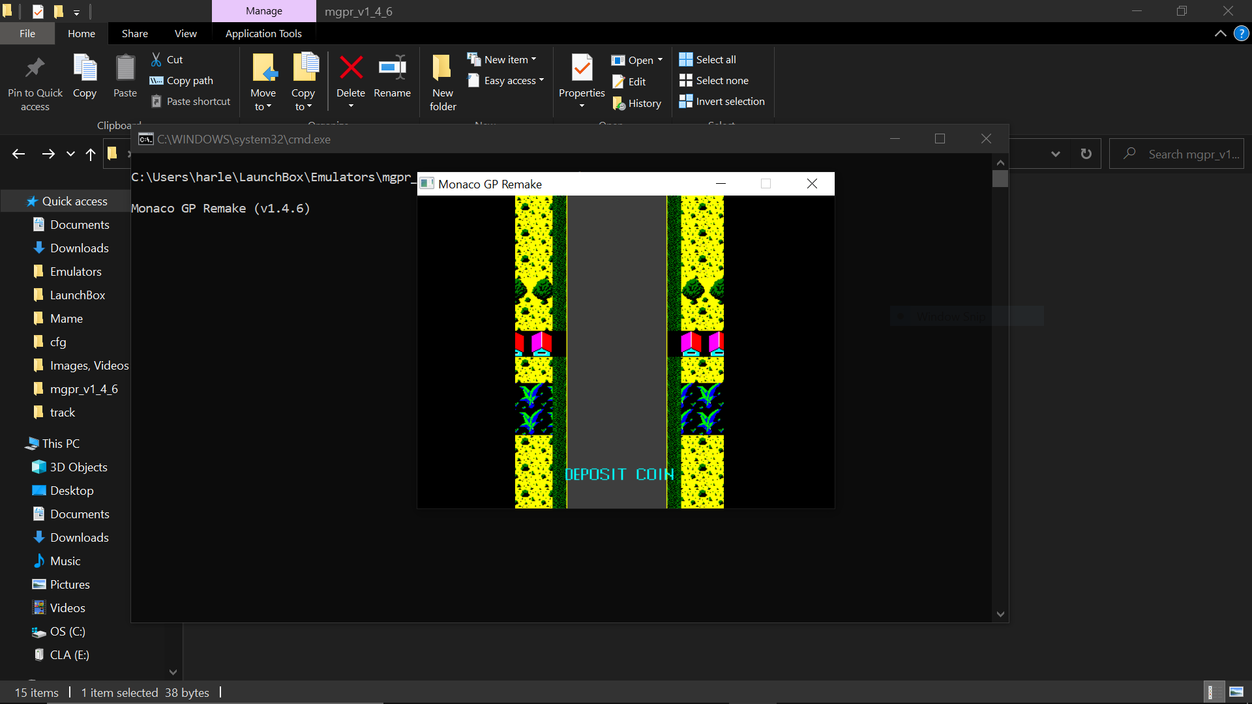Click Copy path in ribbon

click(x=181, y=80)
